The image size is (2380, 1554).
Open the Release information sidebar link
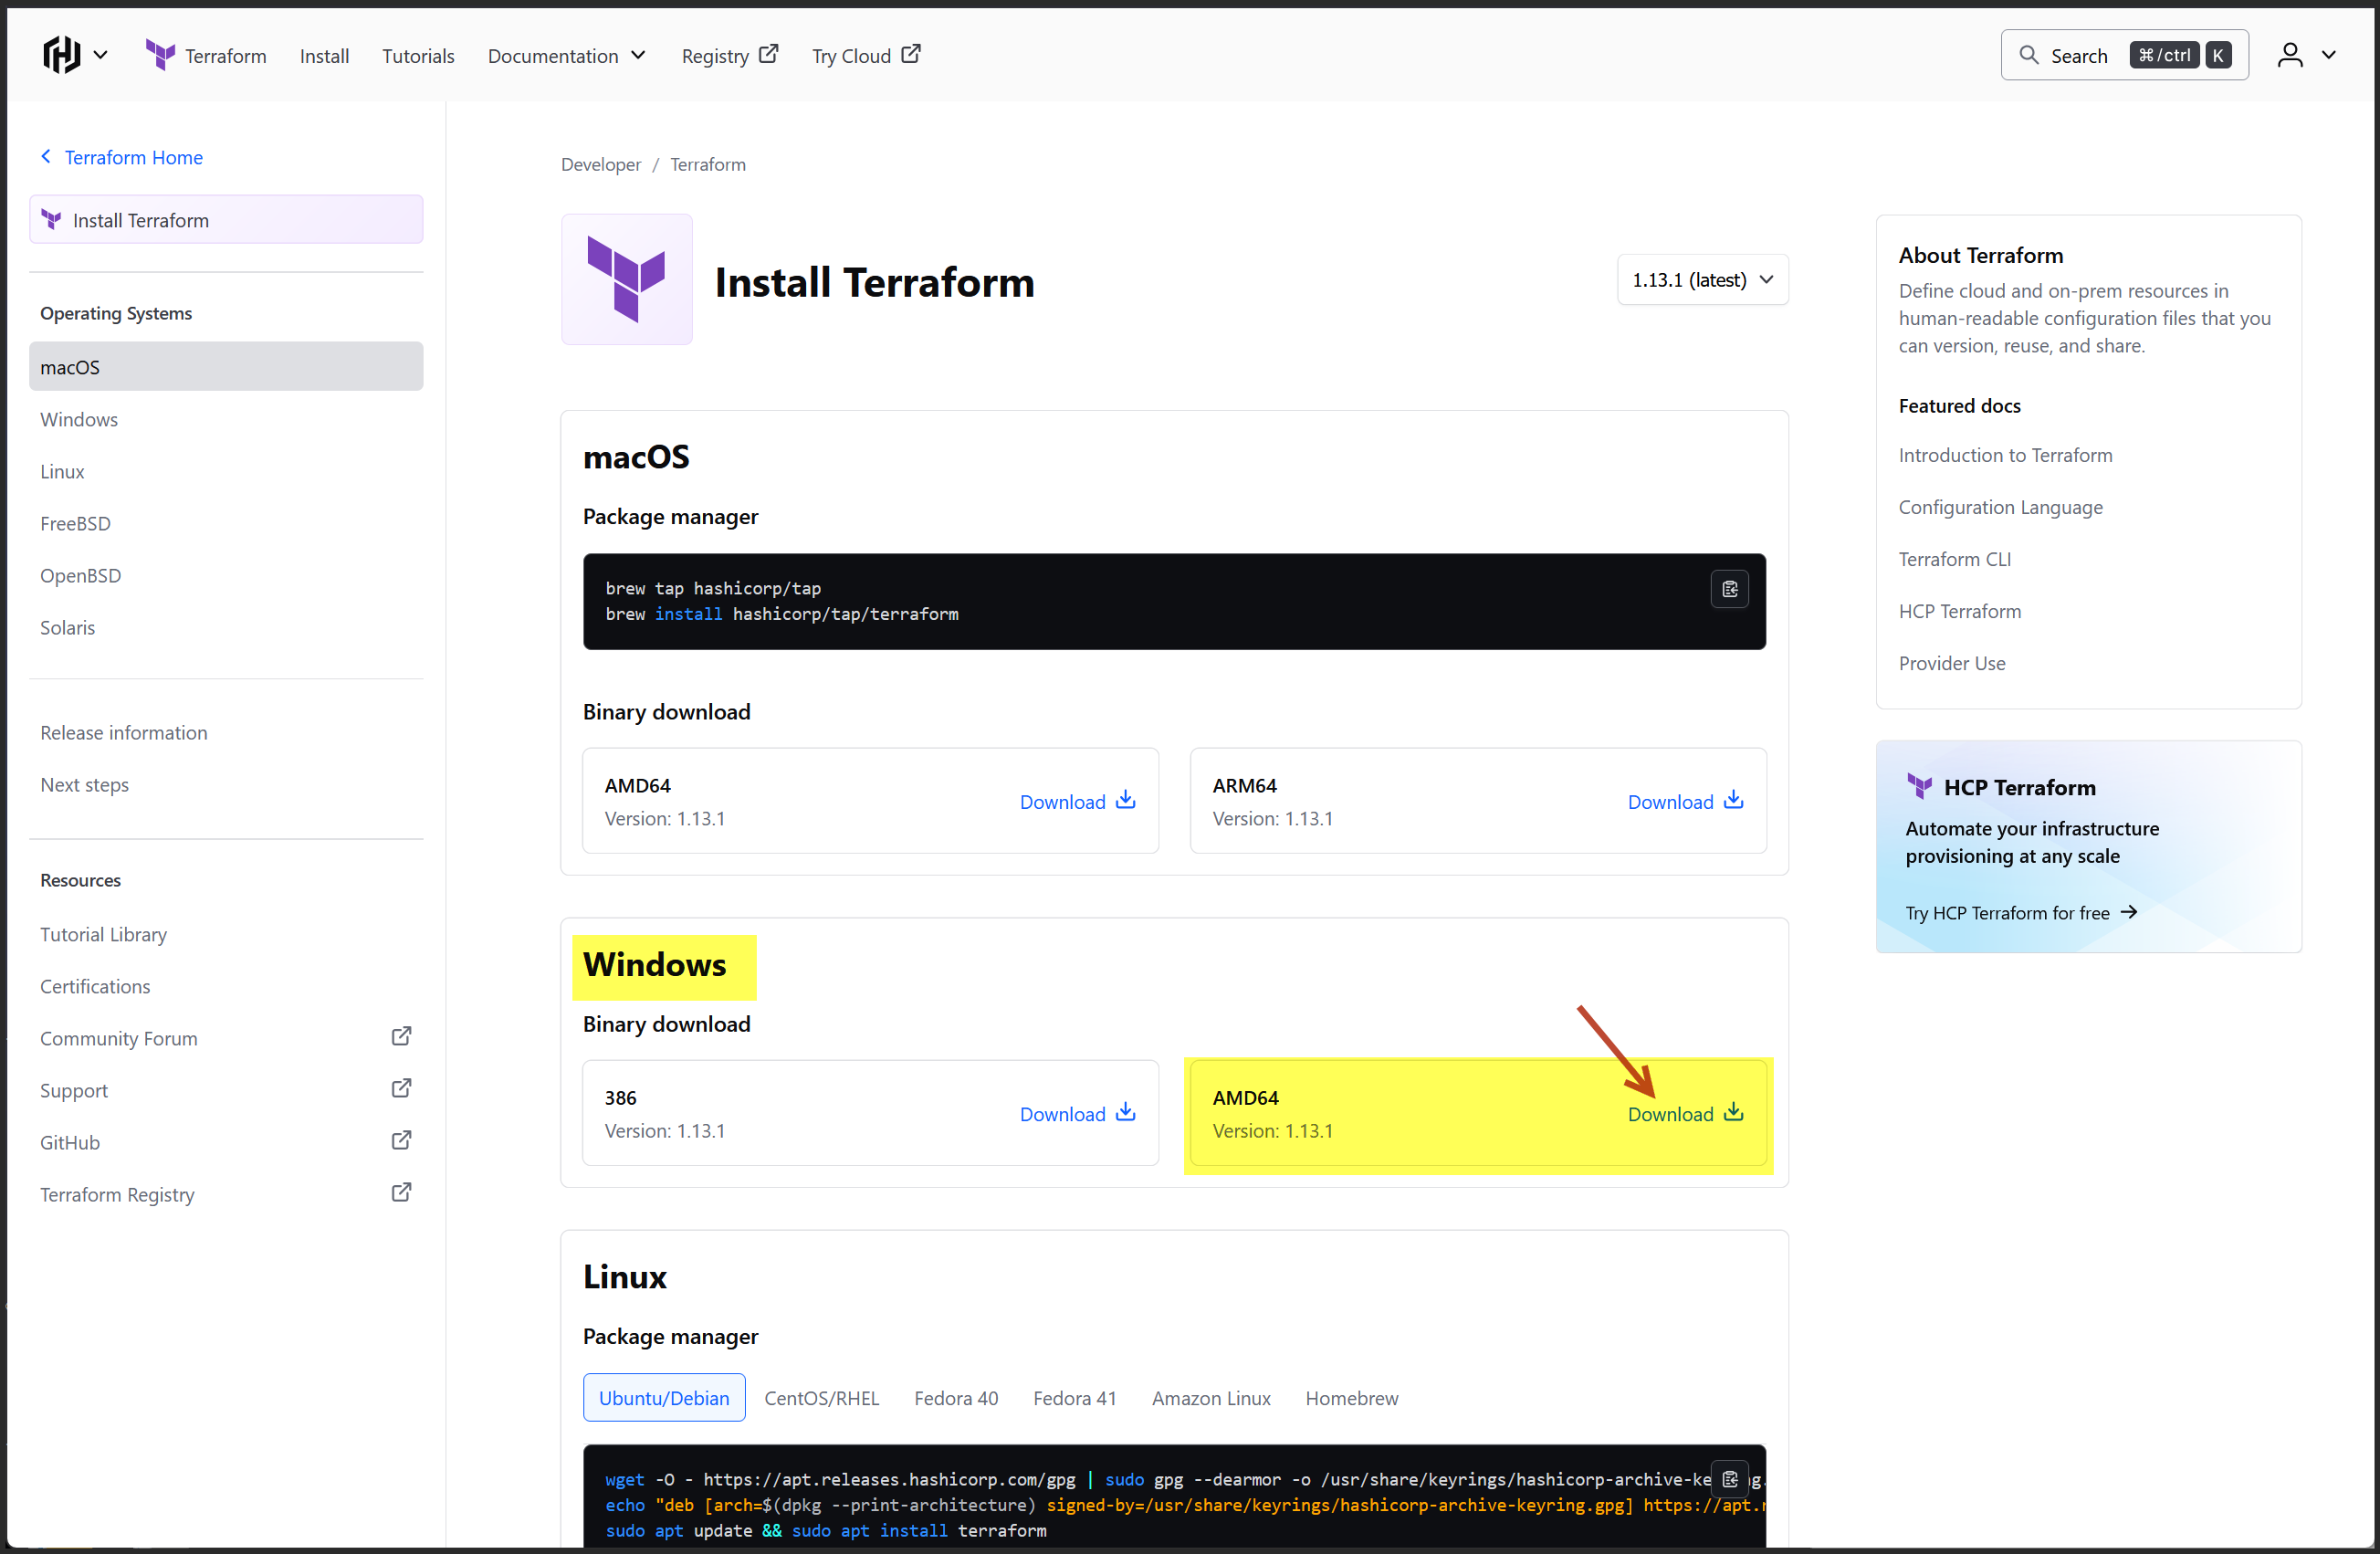click(x=123, y=732)
